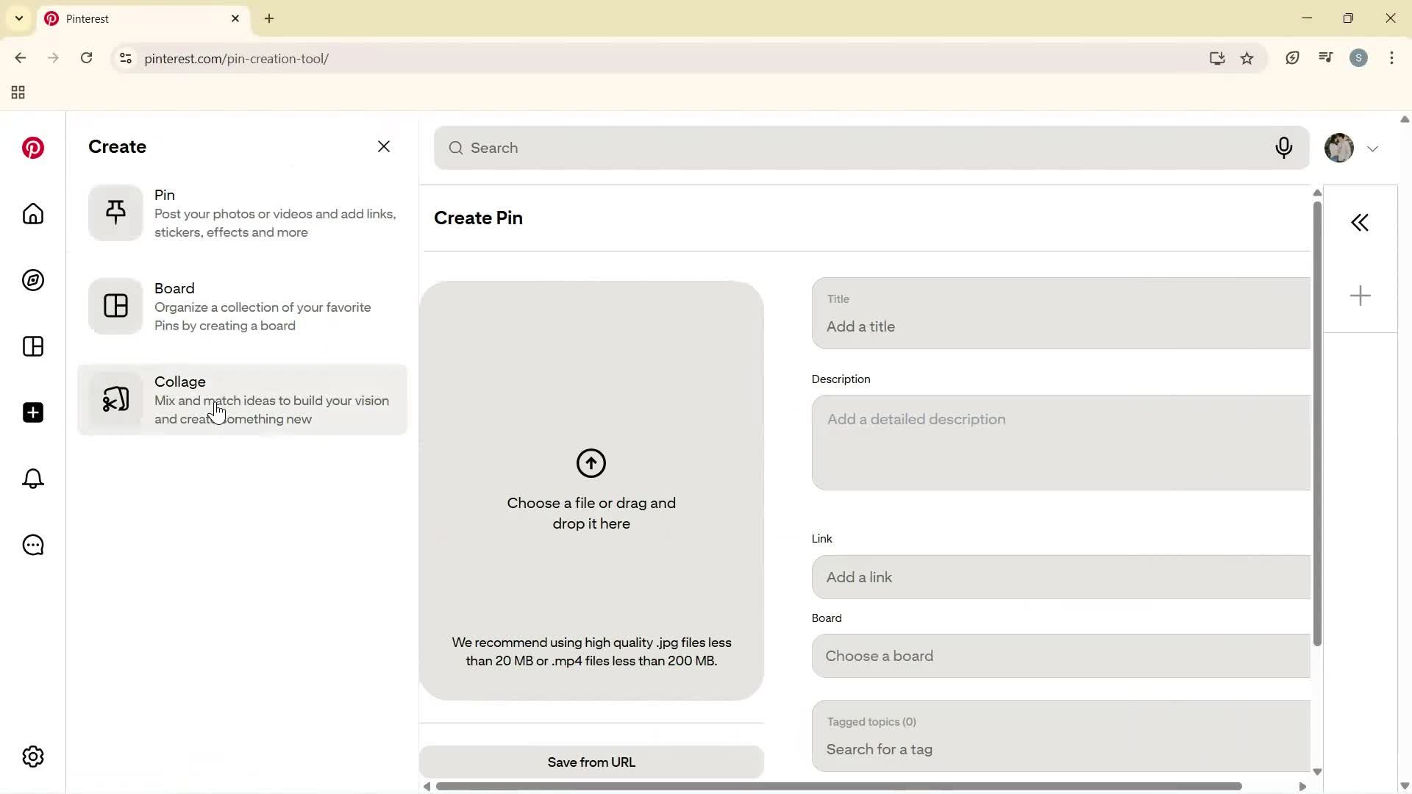Viewport: 1412px width, 794px height.
Task: Start voice search with the microphone icon
Action: tap(1284, 148)
